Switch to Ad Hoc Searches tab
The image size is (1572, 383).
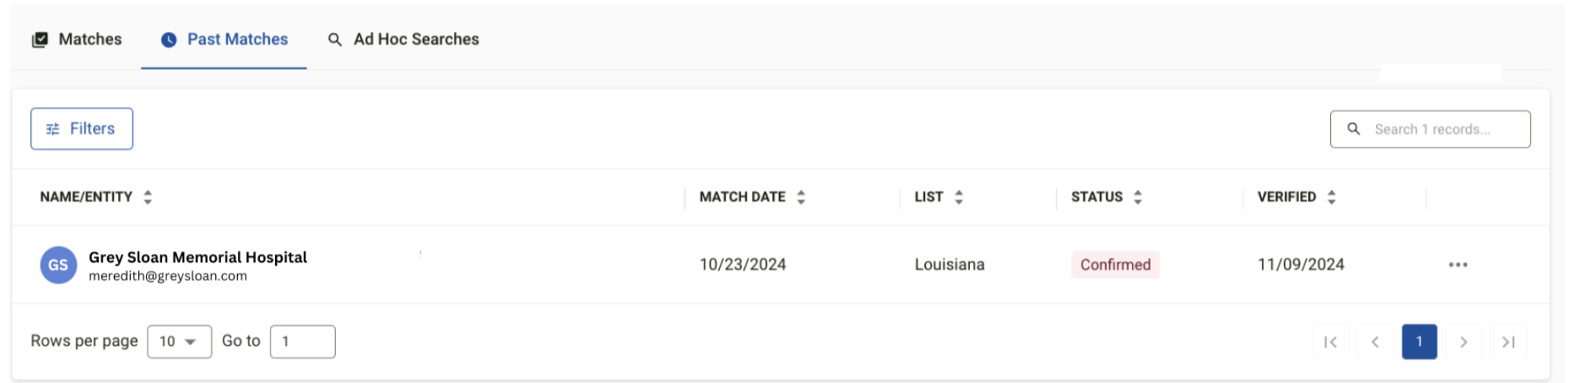[404, 40]
